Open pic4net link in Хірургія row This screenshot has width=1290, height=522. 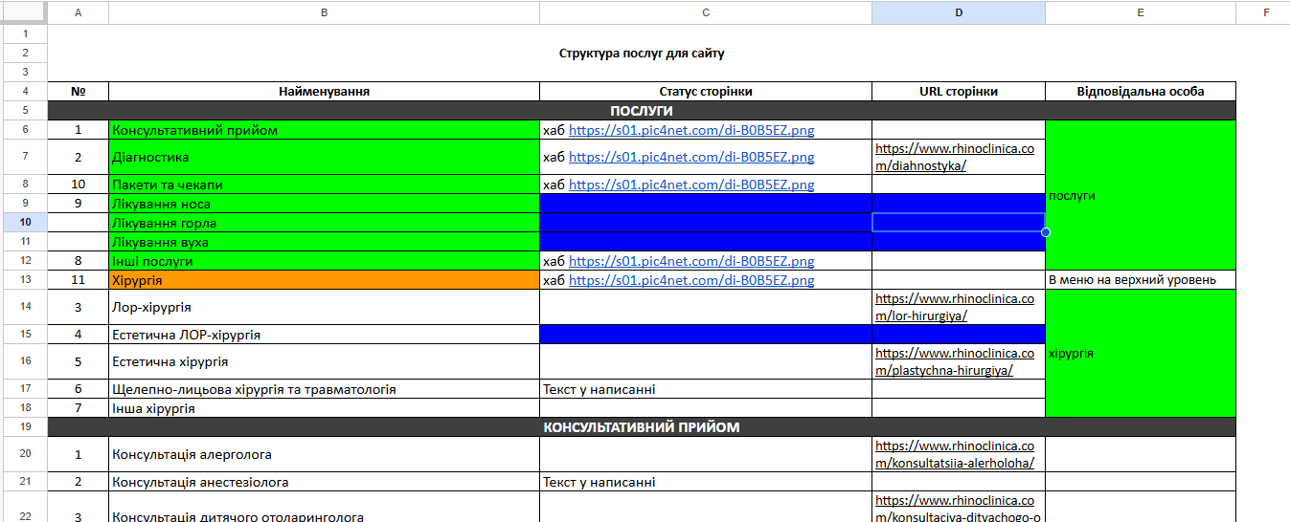tap(691, 280)
